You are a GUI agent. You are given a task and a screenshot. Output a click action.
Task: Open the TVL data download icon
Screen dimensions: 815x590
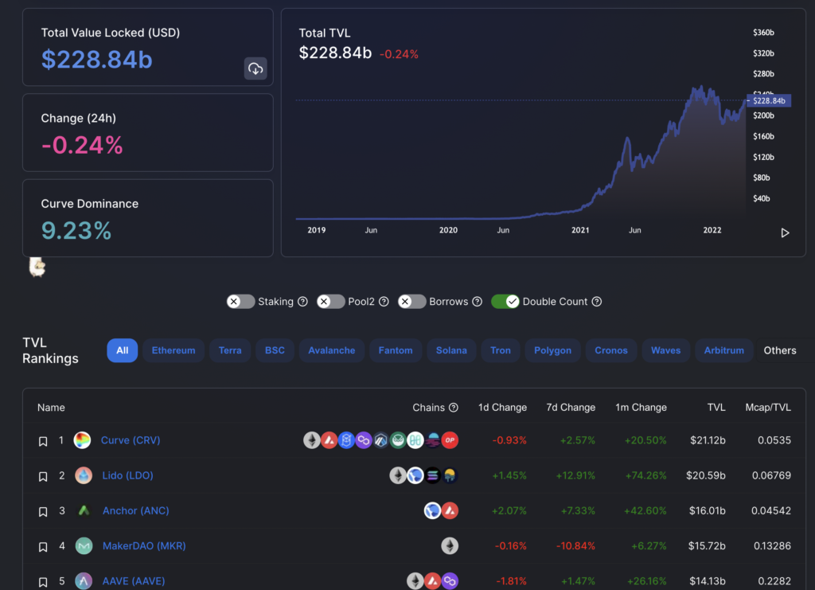pos(255,69)
